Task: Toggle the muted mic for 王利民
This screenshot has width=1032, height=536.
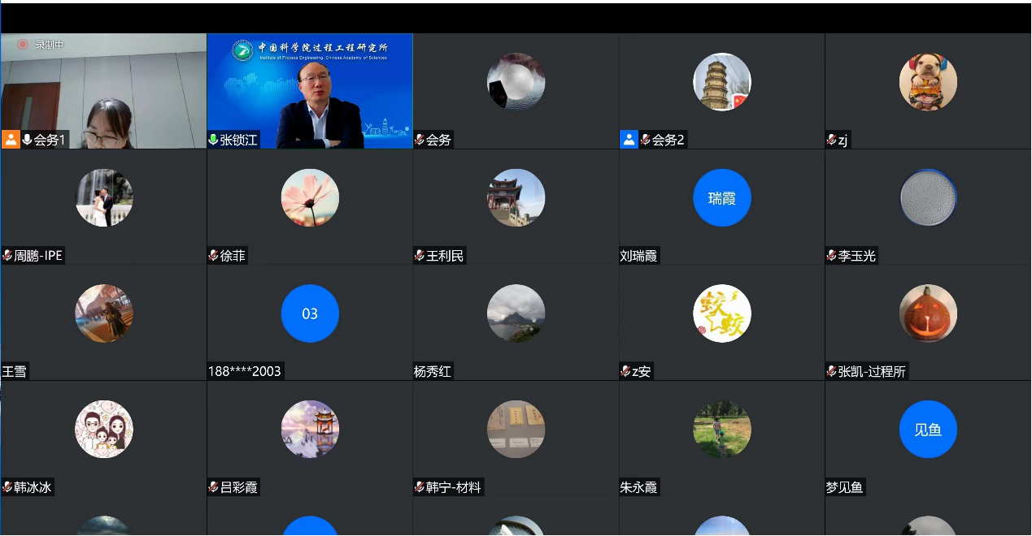Action: click(420, 256)
